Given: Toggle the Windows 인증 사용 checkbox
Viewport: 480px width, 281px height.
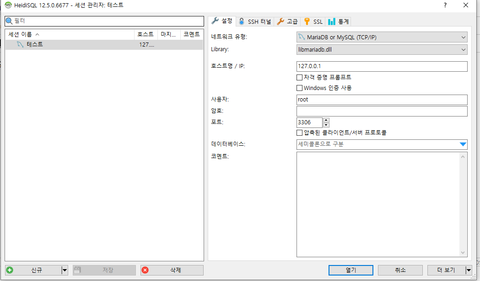Looking at the screenshot, I should (x=299, y=88).
